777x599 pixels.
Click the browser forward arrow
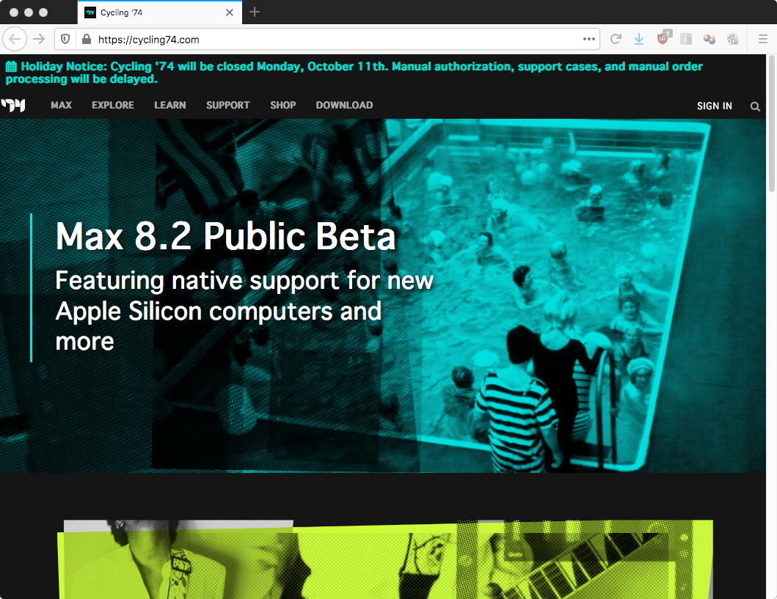pyautogui.click(x=39, y=39)
